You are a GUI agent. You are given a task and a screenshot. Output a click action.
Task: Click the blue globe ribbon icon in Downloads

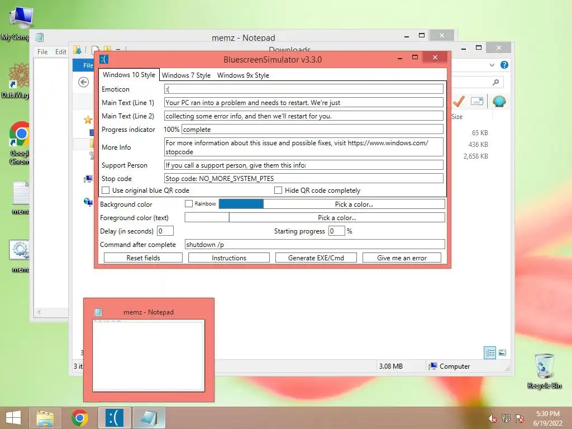499,101
